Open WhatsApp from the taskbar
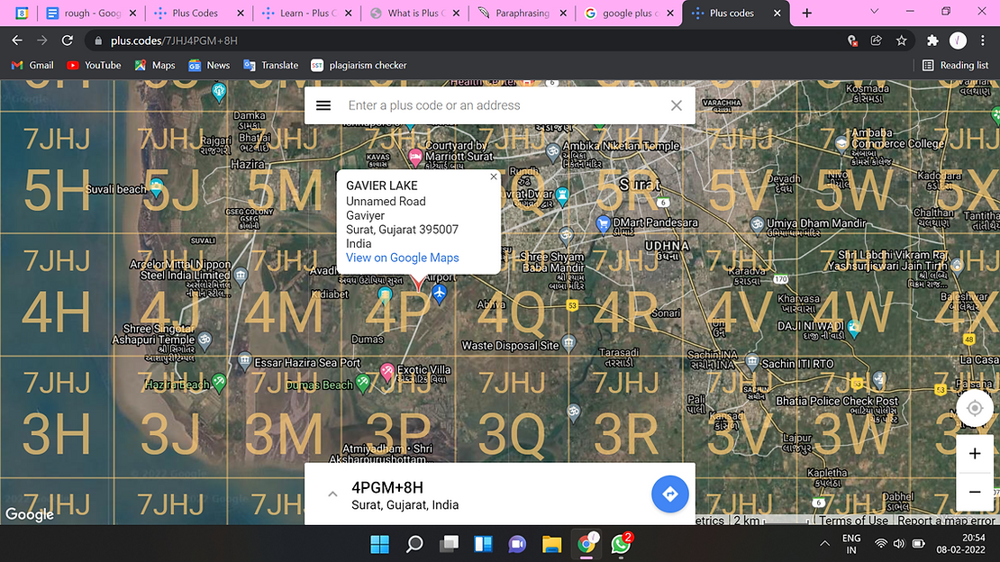 tap(621, 544)
